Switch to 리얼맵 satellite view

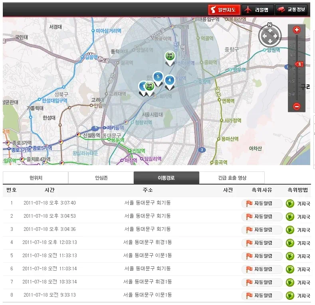[258, 10]
